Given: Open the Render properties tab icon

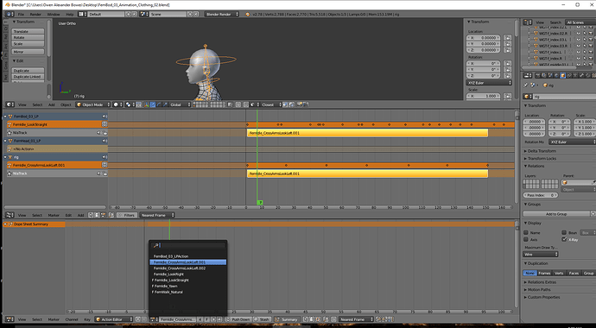Looking at the screenshot, I should coord(538,76).
